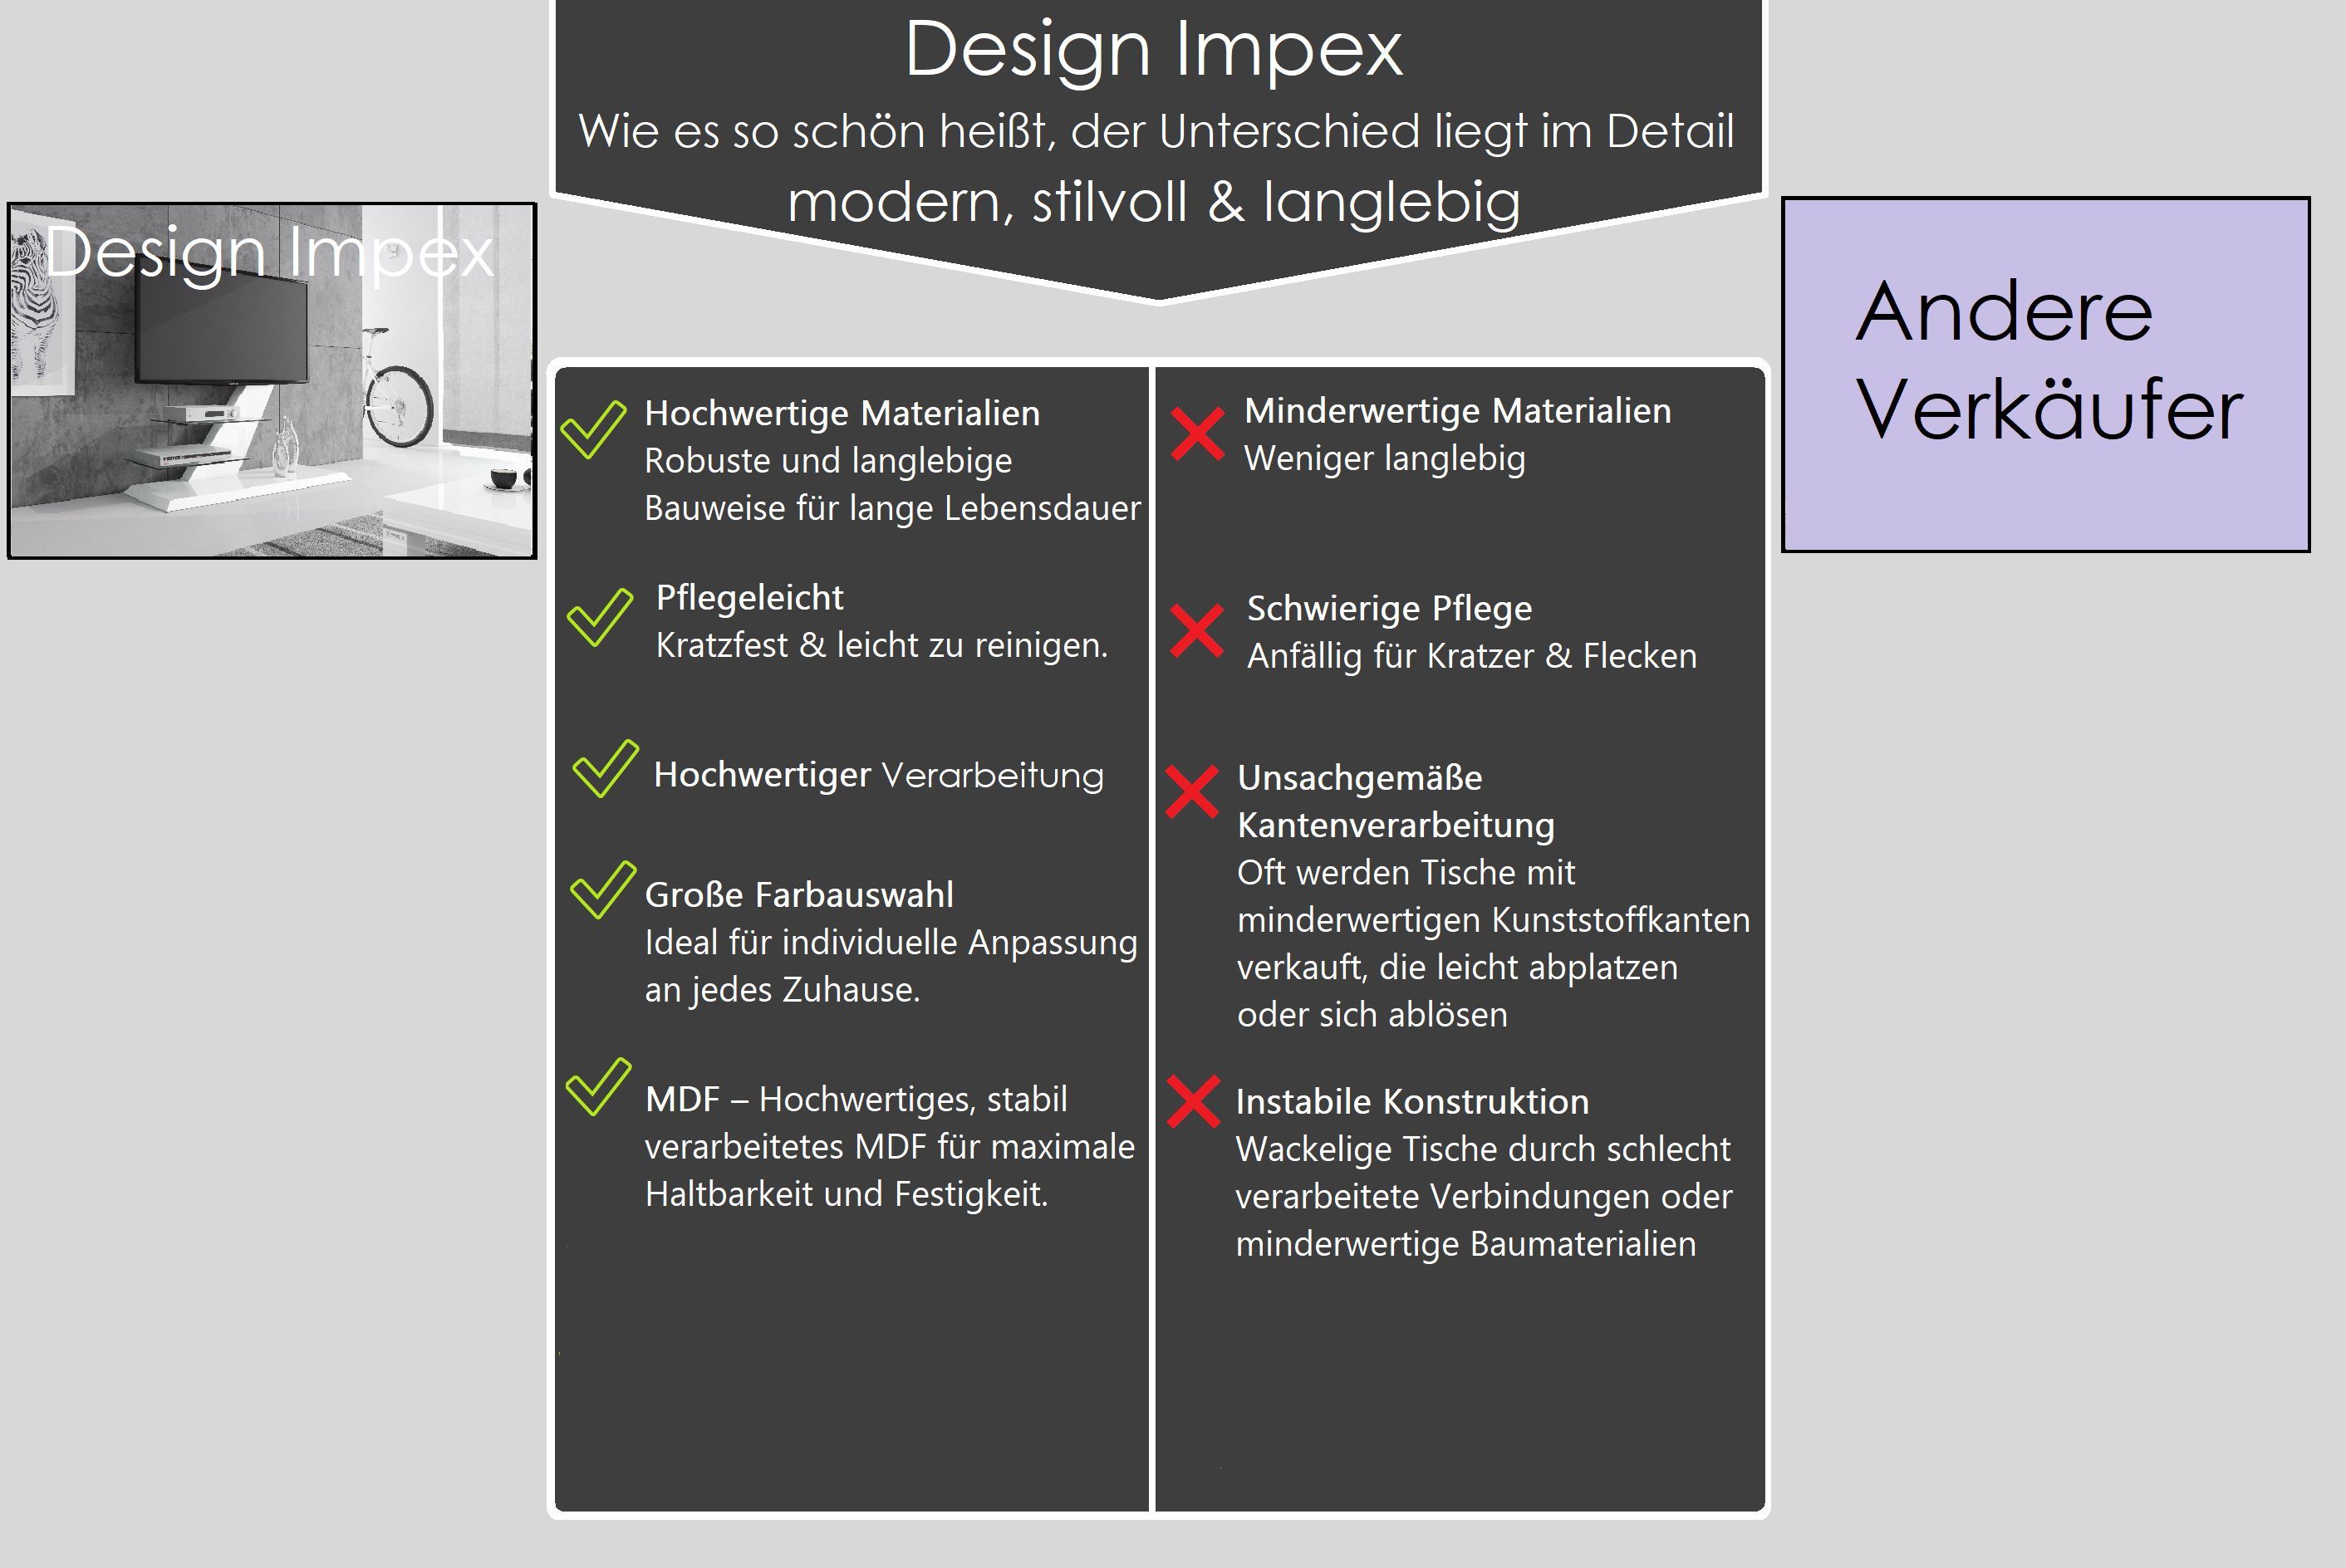Image resolution: width=2346 pixels, height=1568 pixels.
Task: Click the Hochwertige Materialien heading
Action: tap(842, 413)
